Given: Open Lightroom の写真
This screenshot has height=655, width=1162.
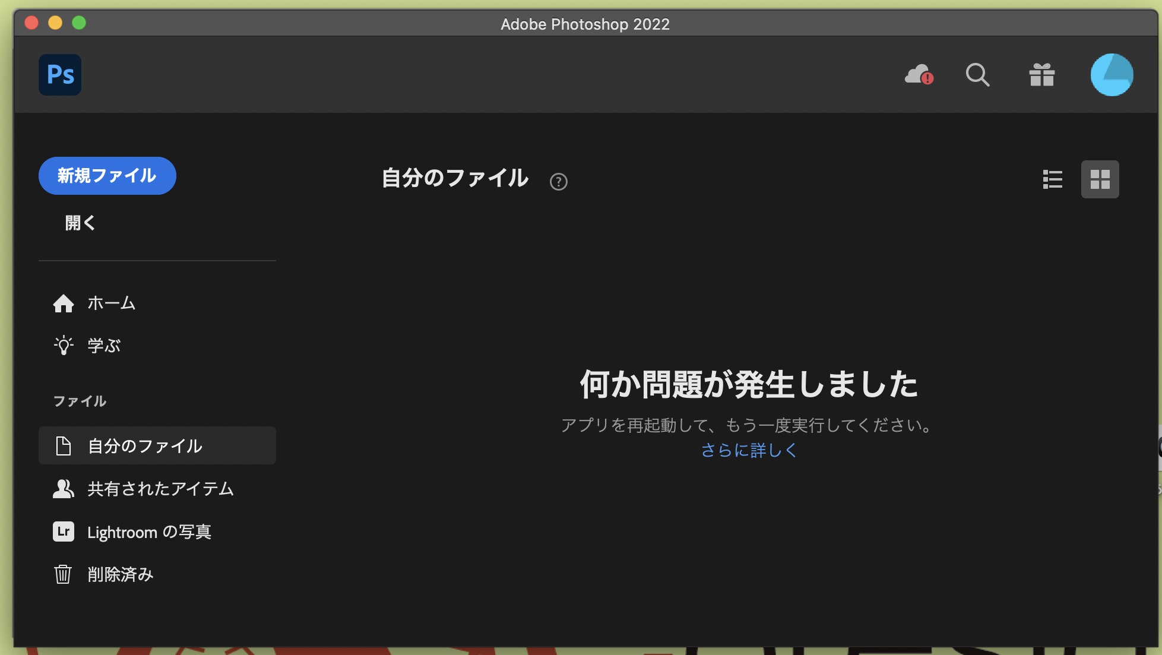Looking at the screenshot, I should point(149,531).
